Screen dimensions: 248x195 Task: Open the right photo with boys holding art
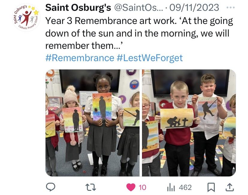tap(189, 123)
